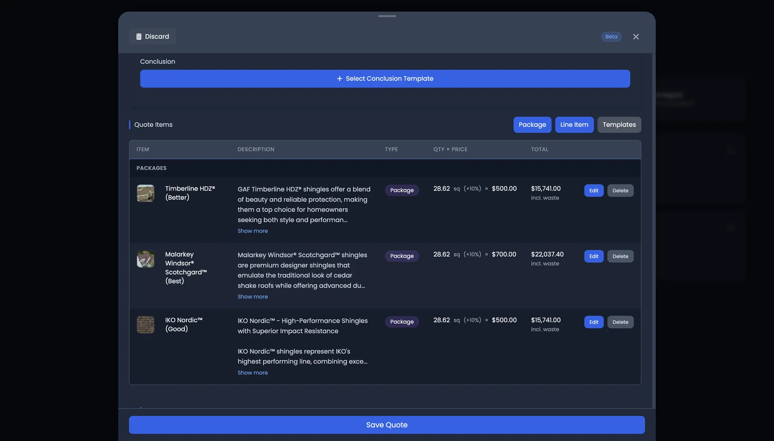Open Select Conclusion Template

[x=385, y=79]
